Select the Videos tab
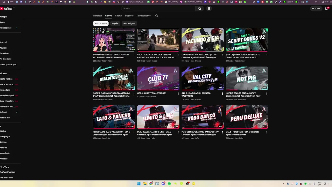This screenshot has height=187, width=332. [108, 16]
